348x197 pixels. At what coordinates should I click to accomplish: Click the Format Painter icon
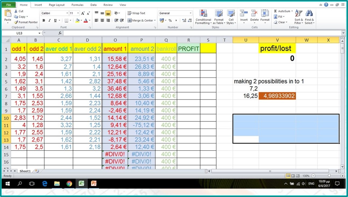(16, 22)
